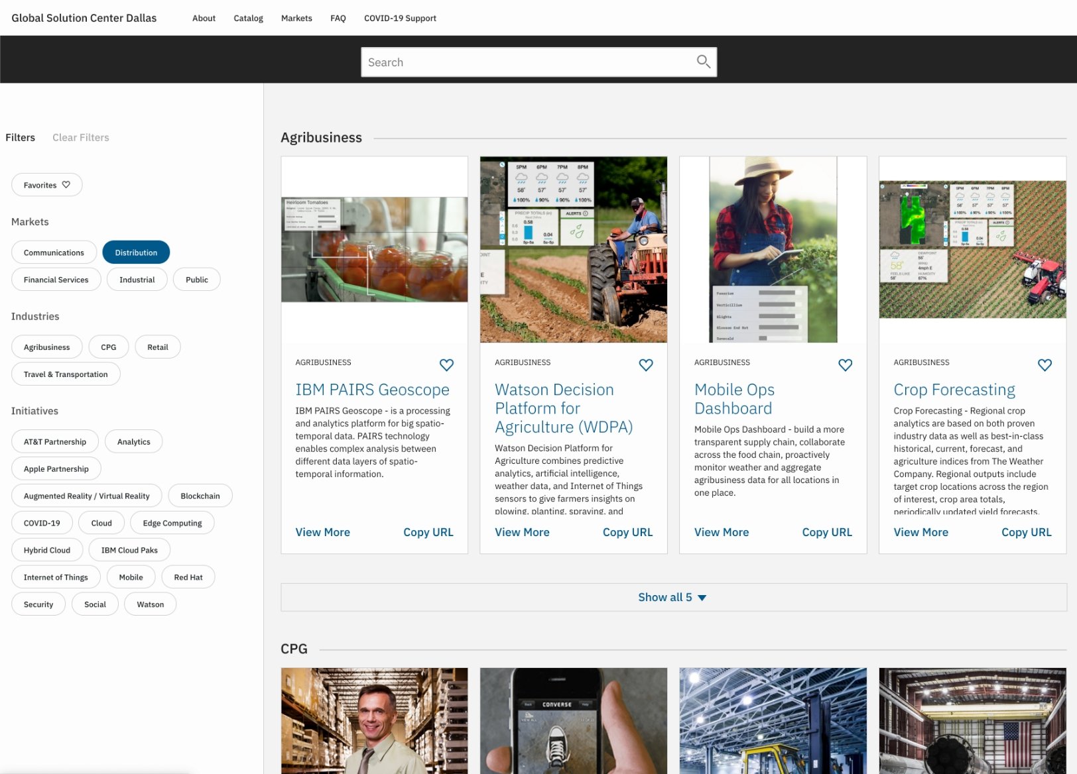1077x774 pixels.
Task: Toggle the Security filter
Action: (x=38, y=605)
